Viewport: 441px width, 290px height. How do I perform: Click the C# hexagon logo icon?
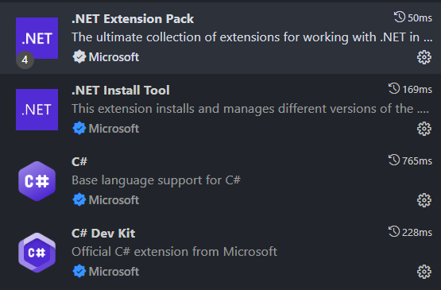37,181
